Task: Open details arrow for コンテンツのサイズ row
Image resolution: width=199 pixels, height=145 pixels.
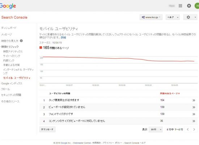Action: point(194,121)
